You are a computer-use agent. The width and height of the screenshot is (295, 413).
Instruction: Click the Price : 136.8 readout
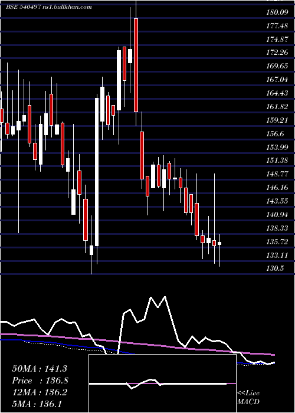tap(40, 381)
